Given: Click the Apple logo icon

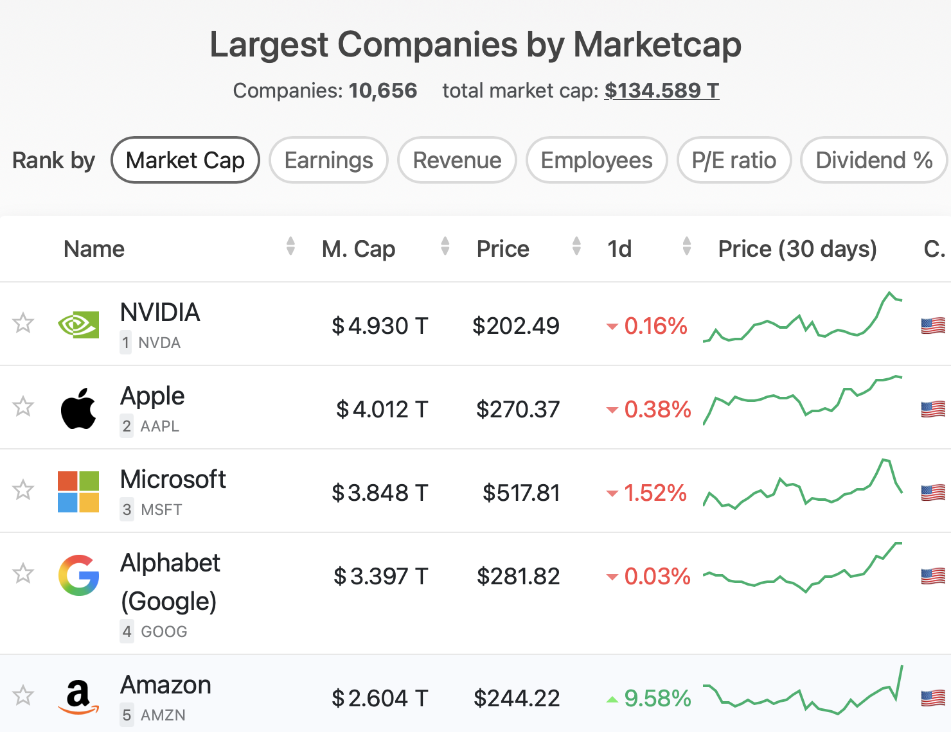Looking at the screenshot, I should [78, 408].
